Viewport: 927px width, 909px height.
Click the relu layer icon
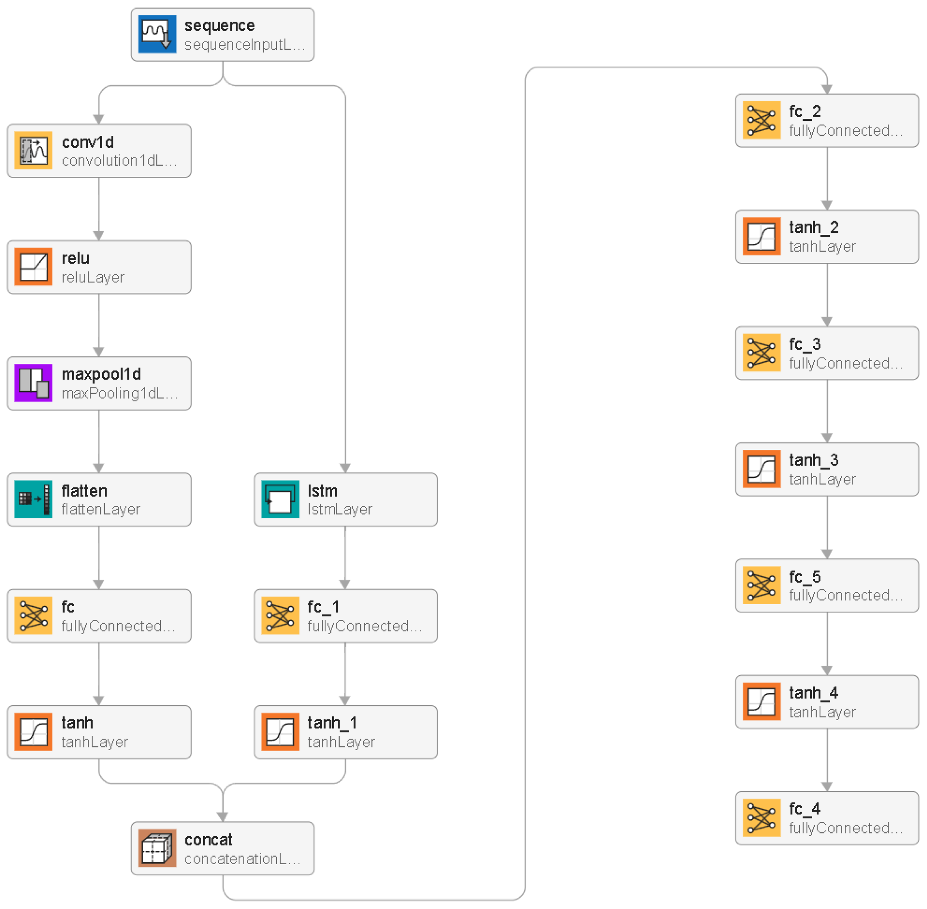[33, 267]
